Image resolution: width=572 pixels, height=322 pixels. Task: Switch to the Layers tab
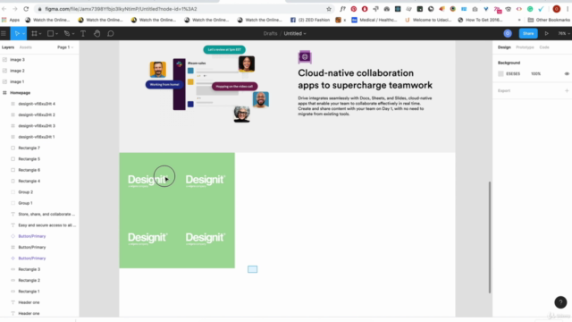(x=8, y=47)
